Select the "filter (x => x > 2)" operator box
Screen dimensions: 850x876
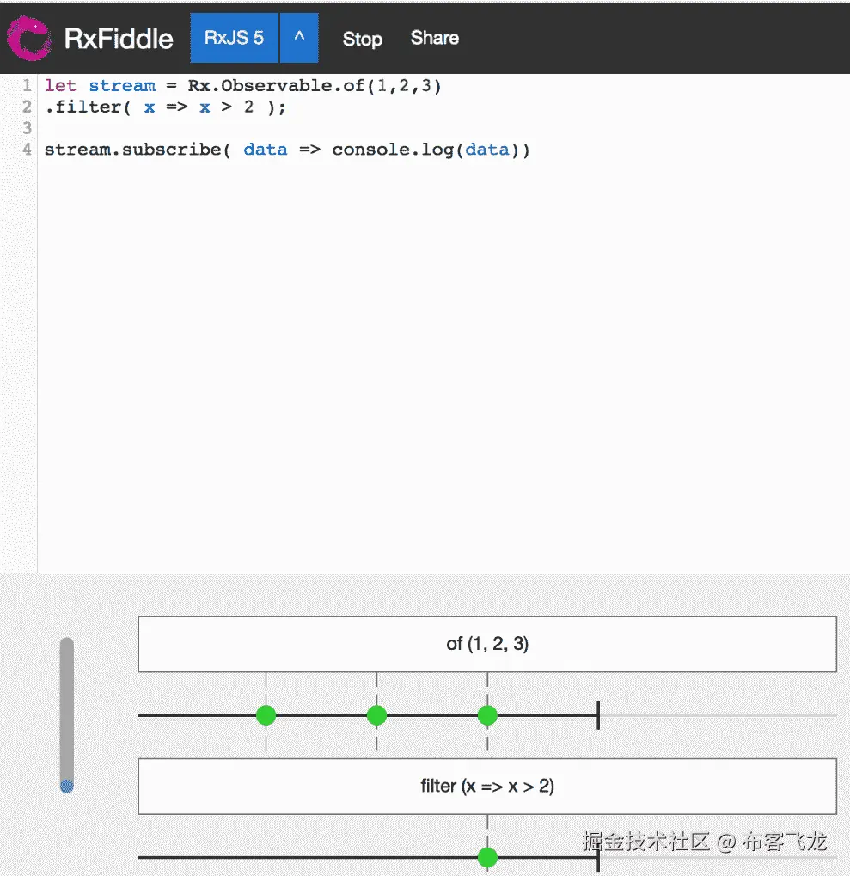click(486, 786)
